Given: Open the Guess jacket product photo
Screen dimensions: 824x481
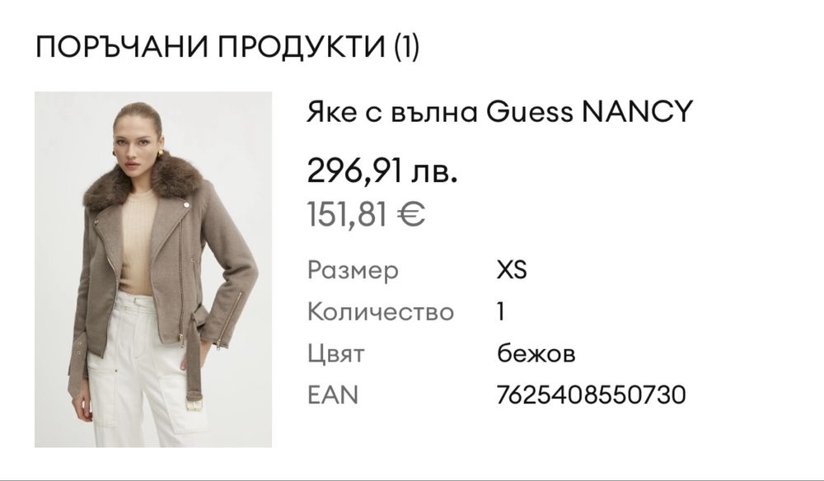Looking at the screenshot, I should [x=153, y=269].
